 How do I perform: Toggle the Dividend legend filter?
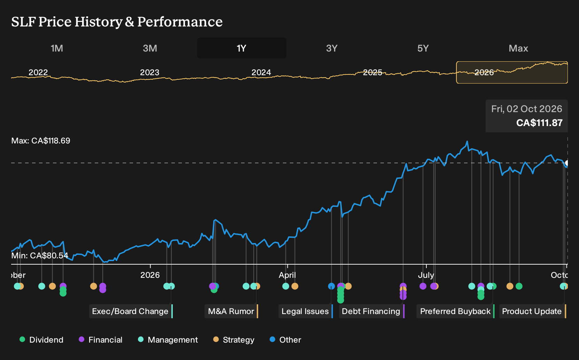(42, 340)
